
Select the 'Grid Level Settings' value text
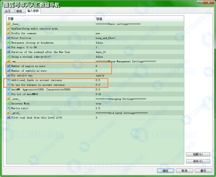click(x=122, y=113)
